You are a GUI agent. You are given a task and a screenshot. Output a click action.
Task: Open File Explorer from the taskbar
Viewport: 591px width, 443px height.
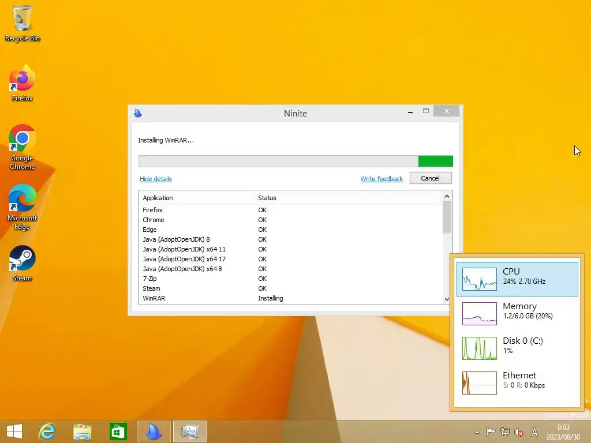[82, 431]
